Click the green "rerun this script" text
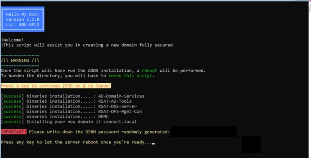This screenshot has height=158, width=311. tap(130, 76)
